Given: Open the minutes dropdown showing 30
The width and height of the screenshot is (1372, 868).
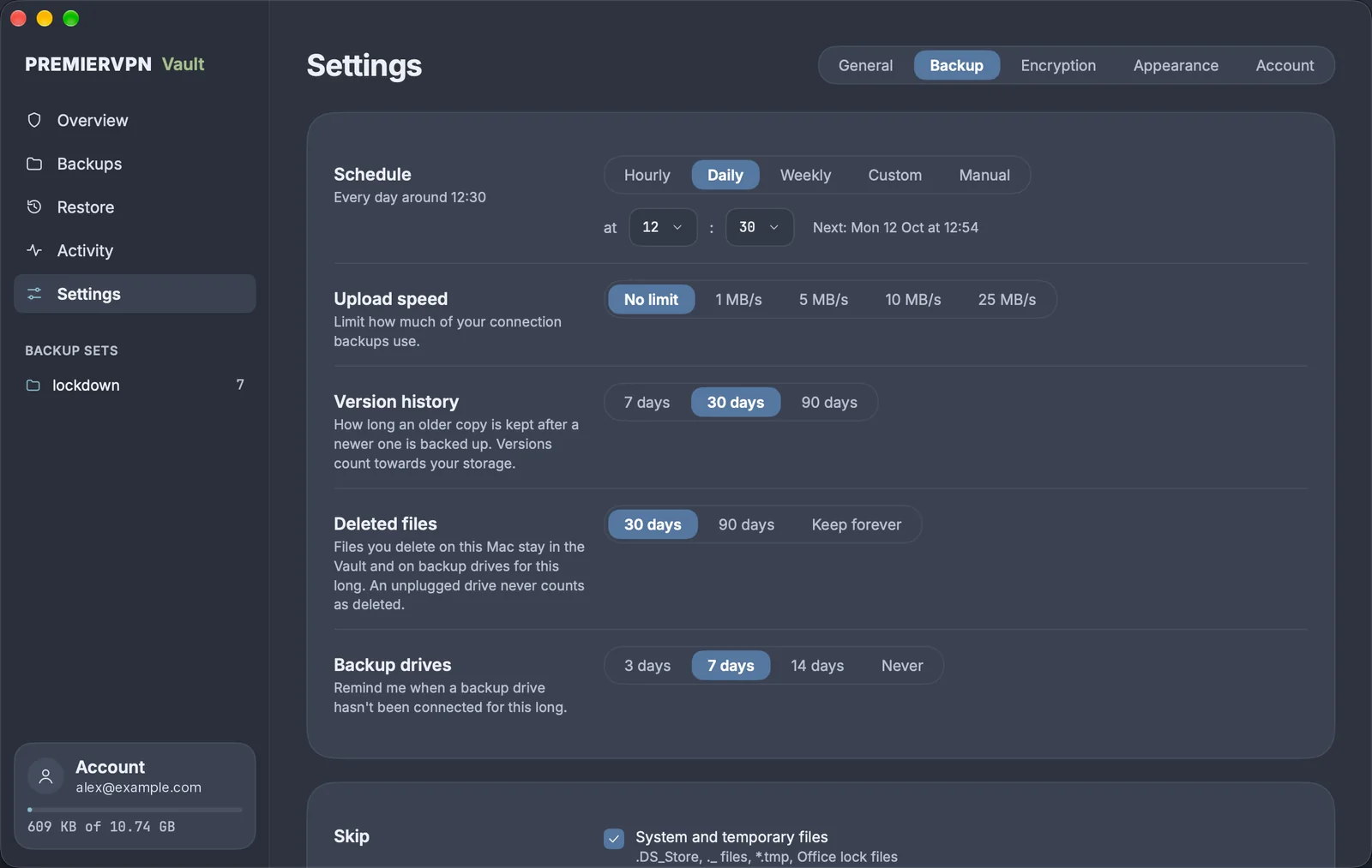Looking at the screenshot, I should tap(760, 227).
